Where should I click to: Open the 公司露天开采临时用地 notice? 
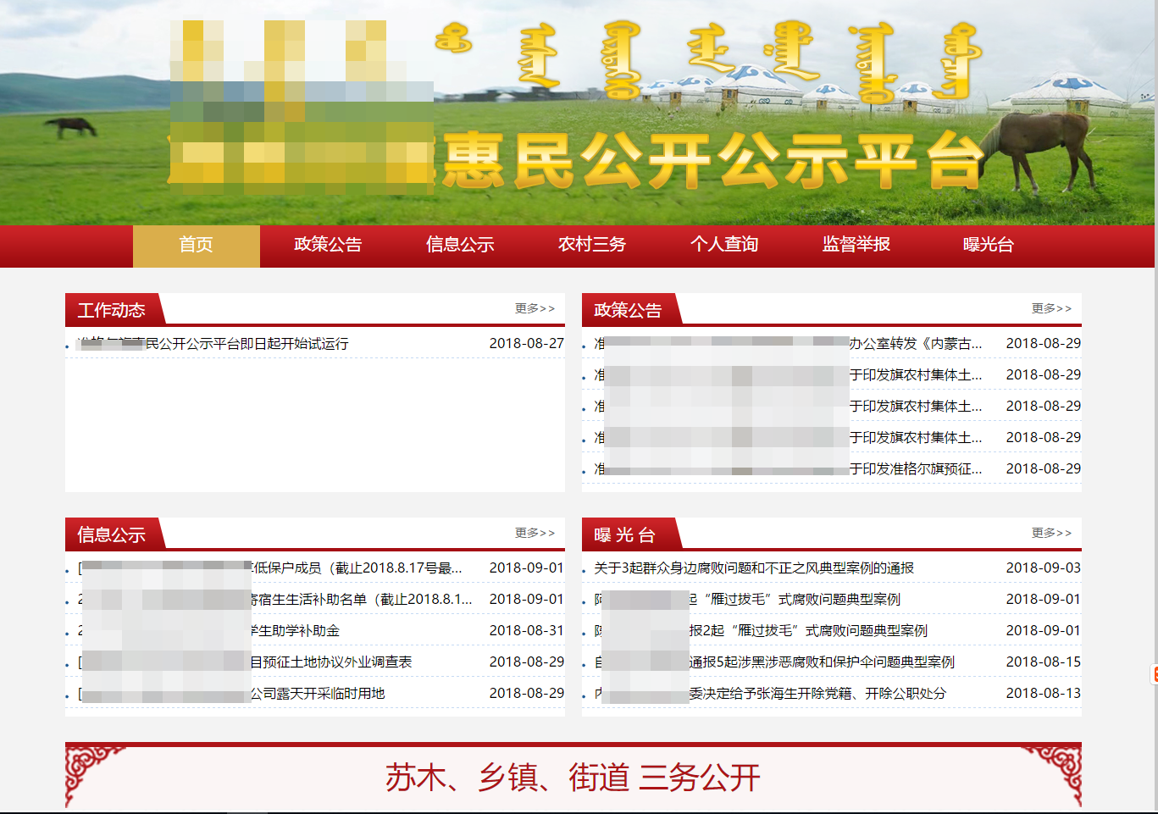click(x=317, y=694)
